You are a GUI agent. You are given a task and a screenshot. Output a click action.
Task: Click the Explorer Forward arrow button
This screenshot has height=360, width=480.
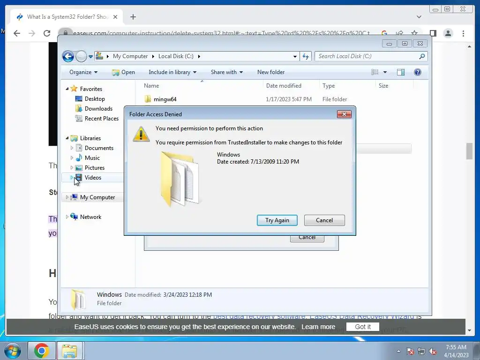coord(81,56)
